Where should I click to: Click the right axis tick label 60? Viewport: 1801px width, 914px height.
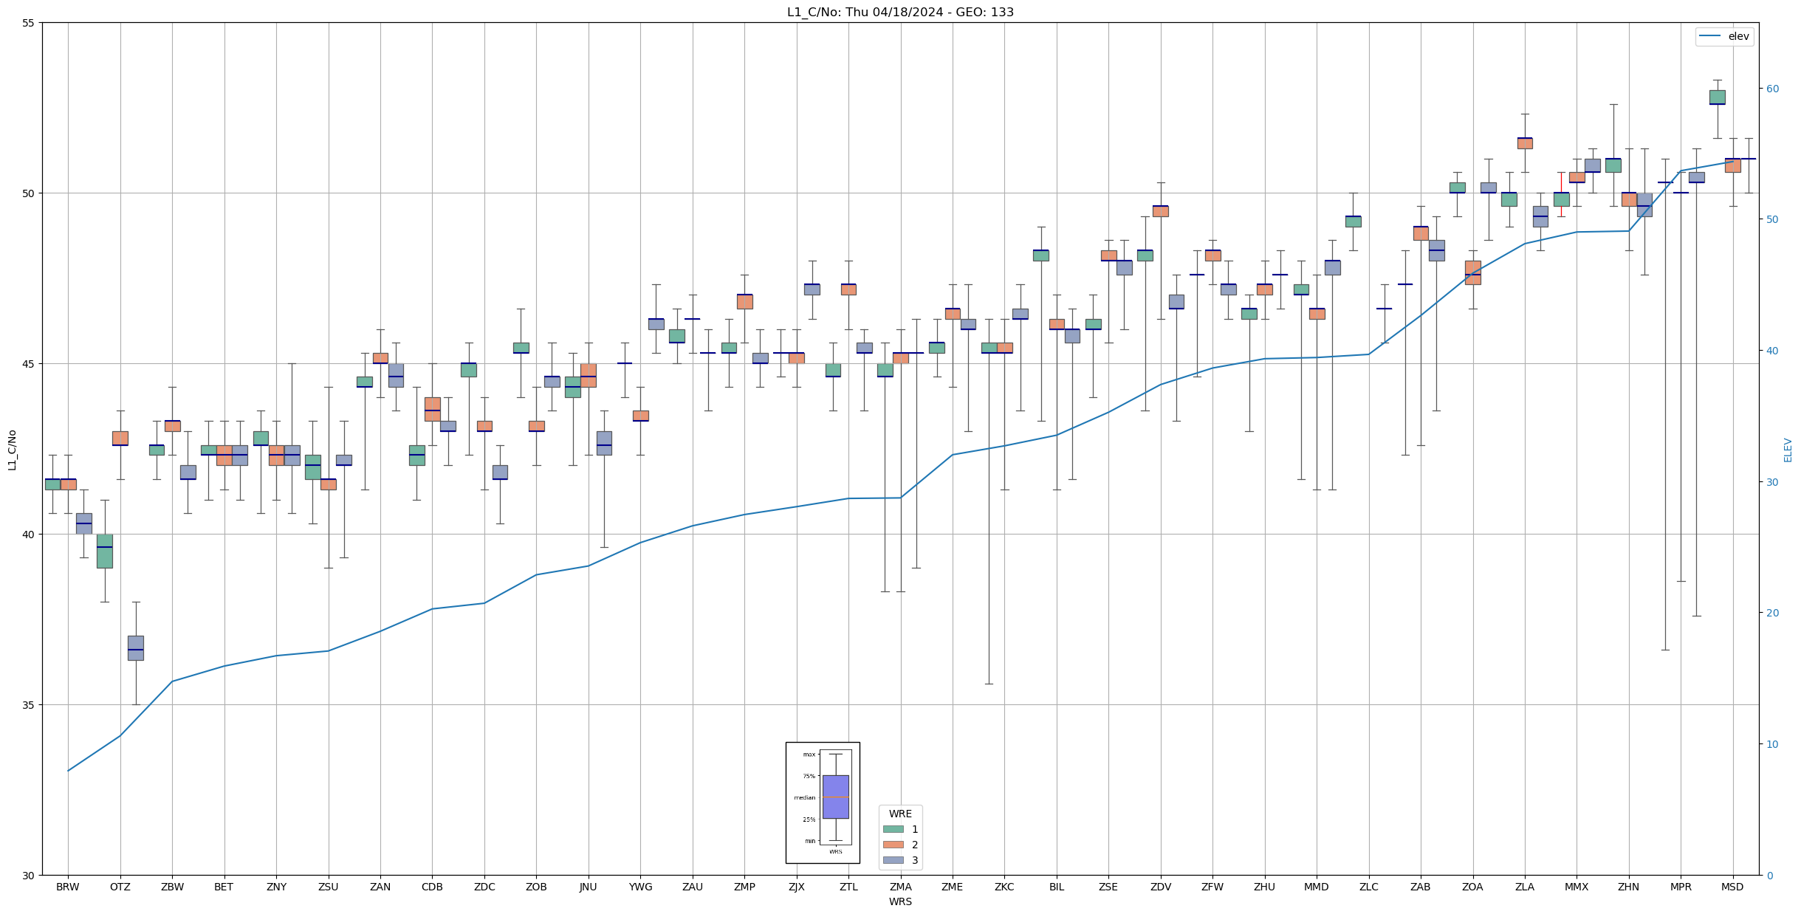(1771, 89)
